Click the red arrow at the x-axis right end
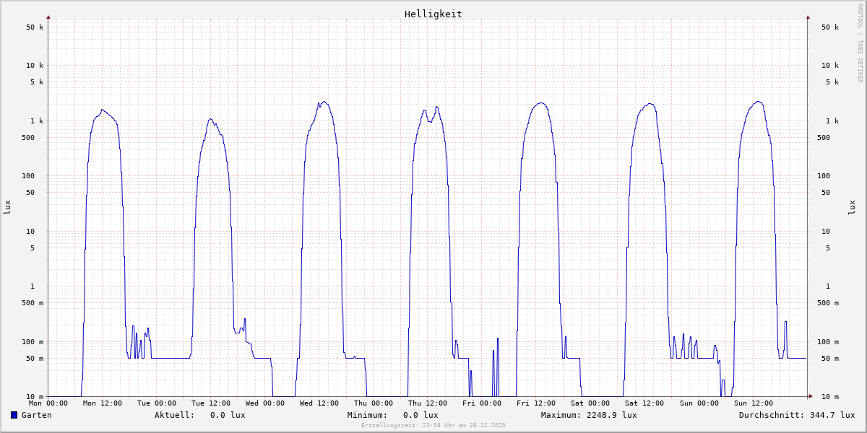 click(811, 396)
